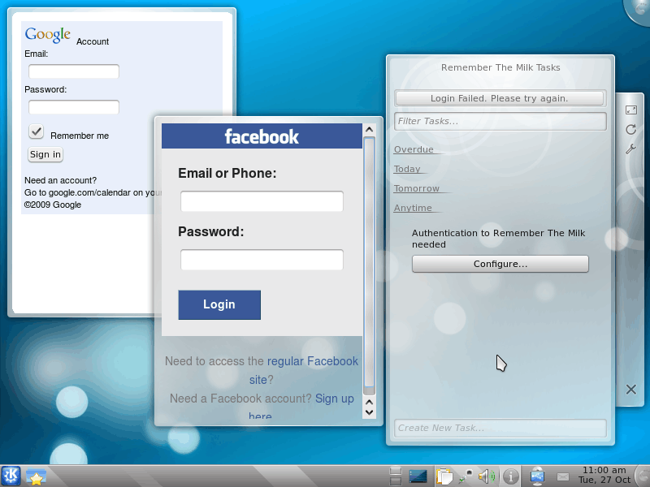650x487 pixels.
Task: Click the 'Need an account?' text
Action: (60, 180)
